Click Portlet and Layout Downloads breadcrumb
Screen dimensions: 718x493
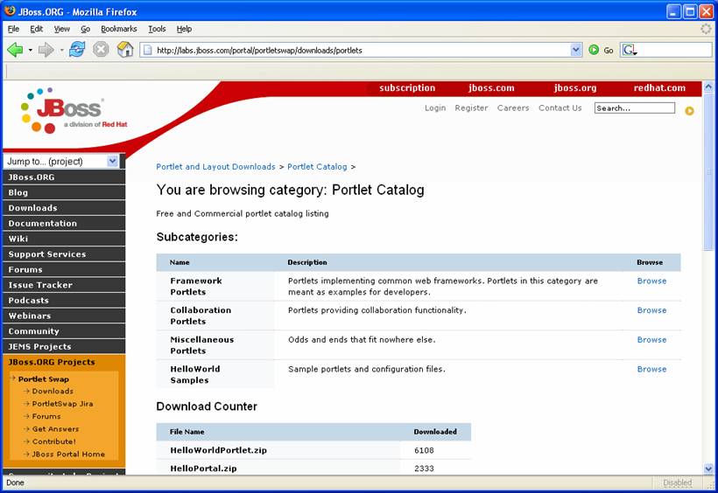tap(215, 166)
